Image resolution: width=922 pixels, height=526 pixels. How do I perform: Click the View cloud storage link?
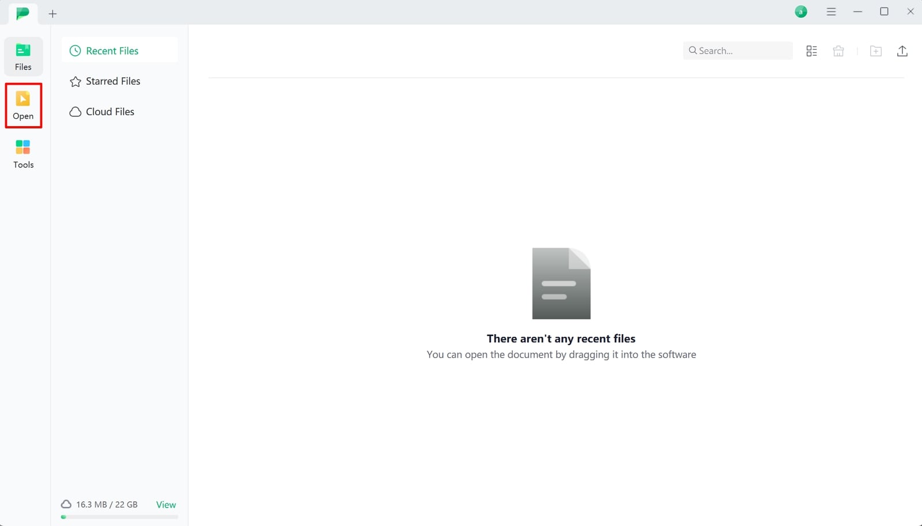(166, 505)
